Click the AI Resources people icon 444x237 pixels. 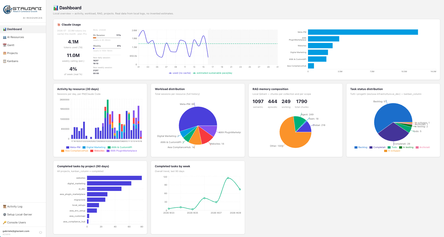tap(5, 37)
